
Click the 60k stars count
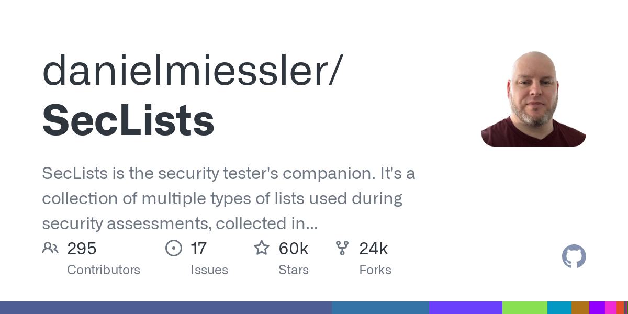[294, 249]
